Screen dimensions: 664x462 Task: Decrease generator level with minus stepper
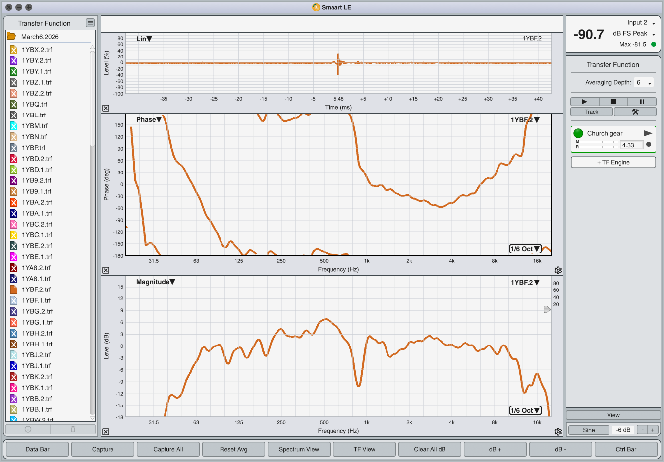point(642,430)
